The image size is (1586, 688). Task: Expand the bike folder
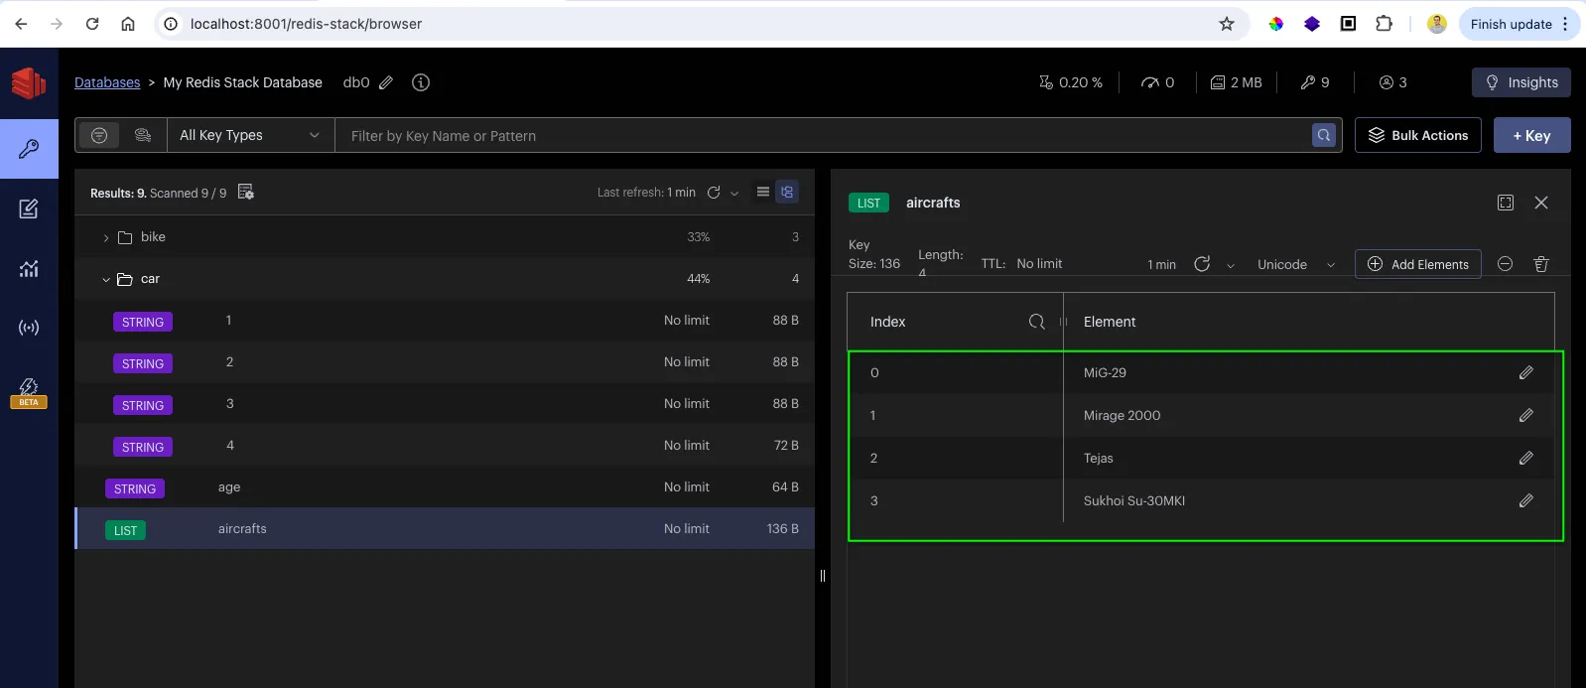(x=106, y=237)
